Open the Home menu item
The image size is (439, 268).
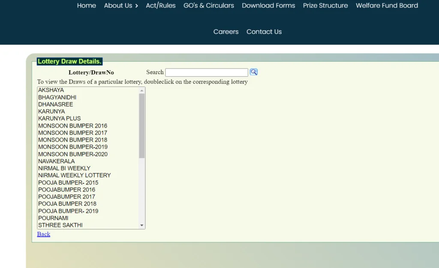click(87, 6)
